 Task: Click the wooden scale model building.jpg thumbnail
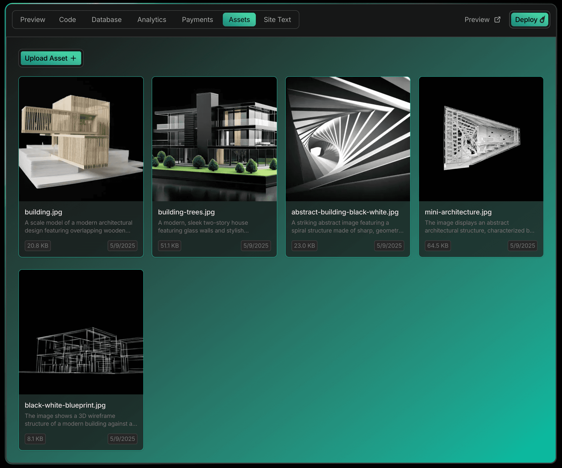pyautogui.click(x=81, y=139)
